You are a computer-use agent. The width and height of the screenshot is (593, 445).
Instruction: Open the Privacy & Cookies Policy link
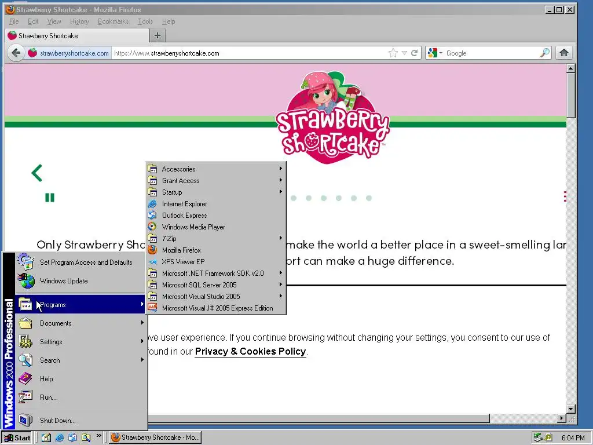[x=250, y=352]
